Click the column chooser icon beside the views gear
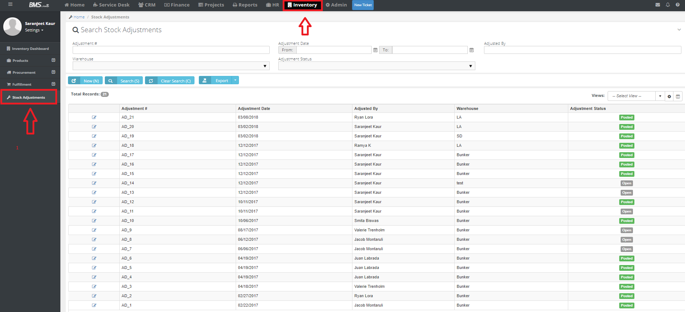Viewport: 685px width, 312px height. click(678, 96)
